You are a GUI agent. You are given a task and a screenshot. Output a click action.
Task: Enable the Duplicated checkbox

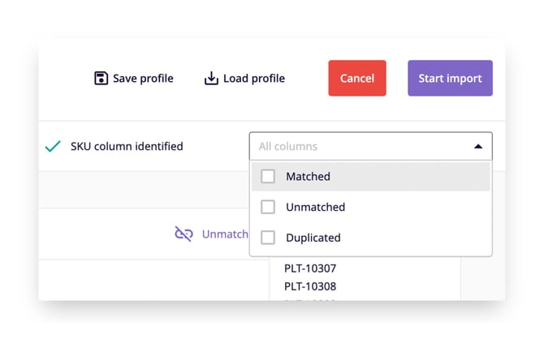pyautogui.click(x=268, y=238)
